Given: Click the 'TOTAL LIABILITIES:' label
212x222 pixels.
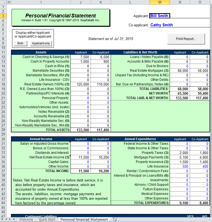Looking at the screenshot, I should [154, 89].
